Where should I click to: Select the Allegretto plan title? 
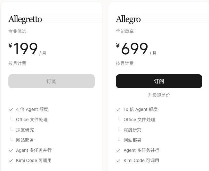click(25, 19)
